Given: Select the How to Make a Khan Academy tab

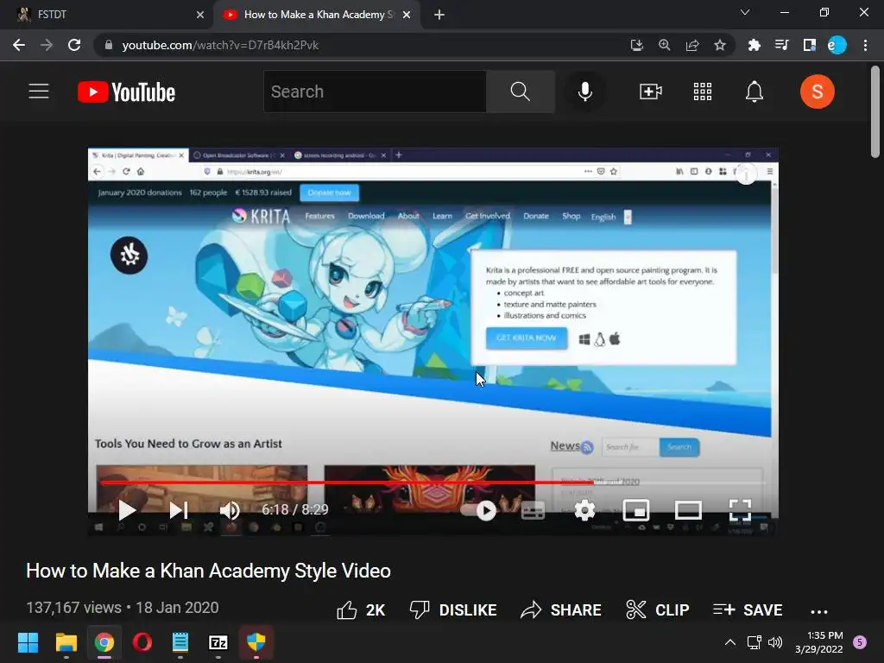Looking at the screenshot, I should point(316,15).
